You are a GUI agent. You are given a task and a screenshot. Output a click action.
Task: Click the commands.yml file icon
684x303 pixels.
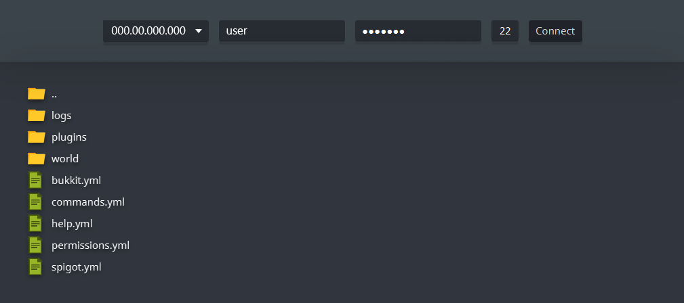tap(35, 202)
